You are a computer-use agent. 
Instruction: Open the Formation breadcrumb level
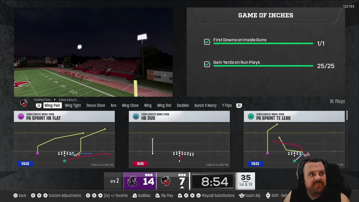pyautogui.click(x=42, y=100)
